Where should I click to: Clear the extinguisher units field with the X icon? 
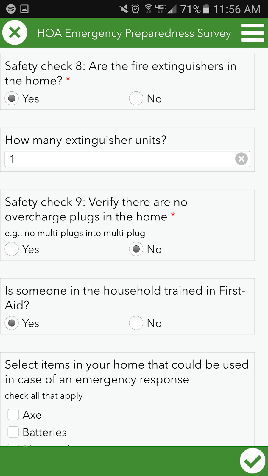[x=241, y=159]
